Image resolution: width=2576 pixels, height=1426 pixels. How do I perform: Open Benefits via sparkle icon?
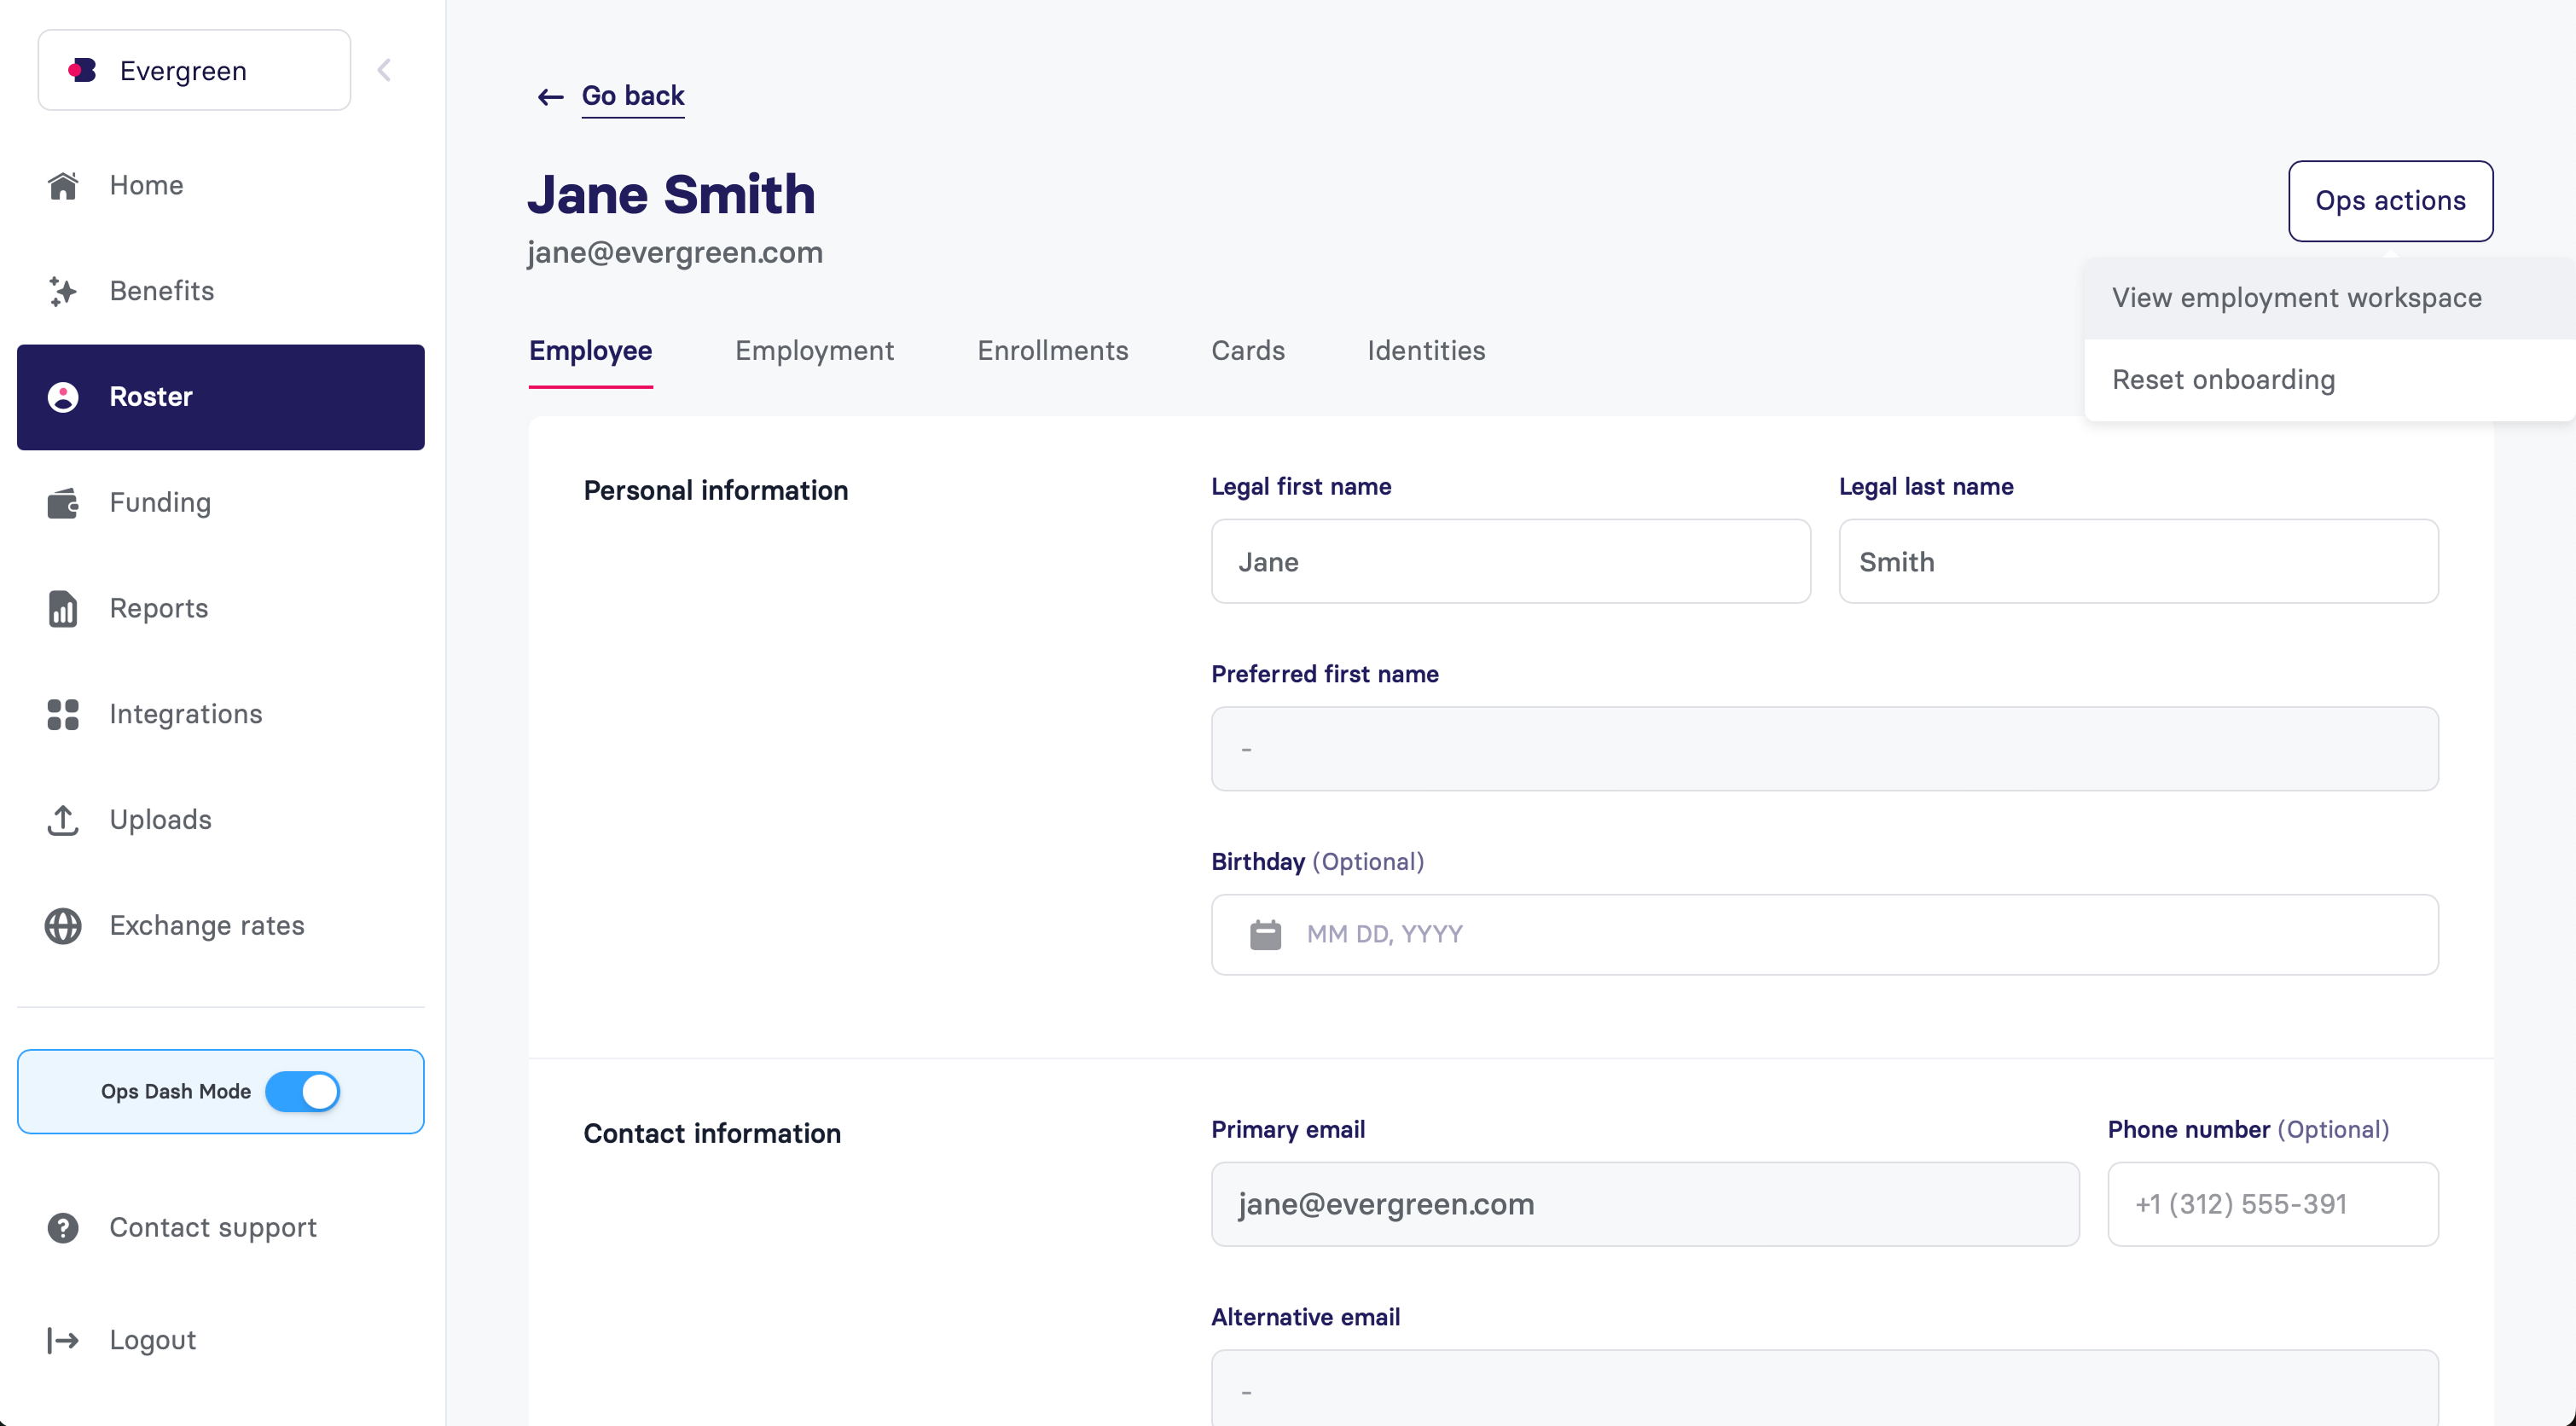pyautogui.click(x=63, y=291)
